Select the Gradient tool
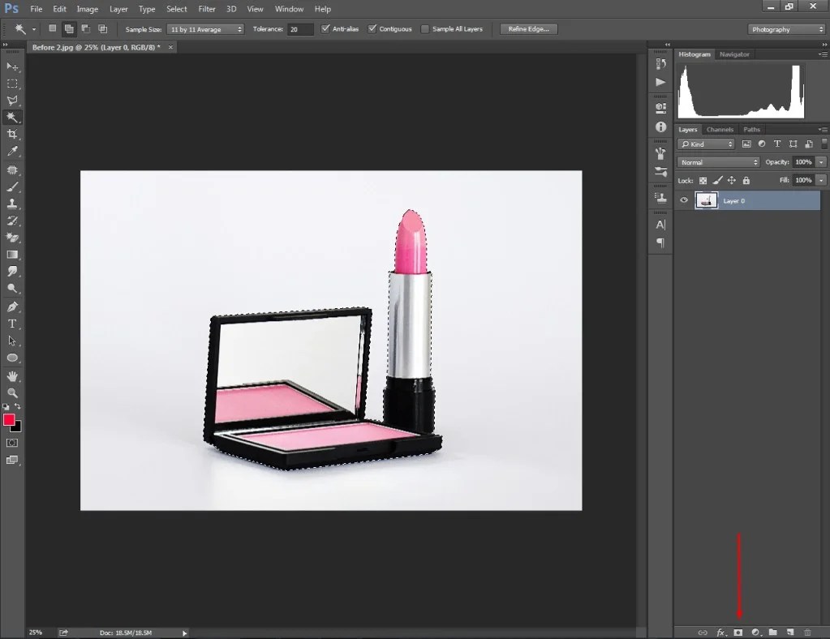This screenshot has height=639, width=830. click(12, 255)
